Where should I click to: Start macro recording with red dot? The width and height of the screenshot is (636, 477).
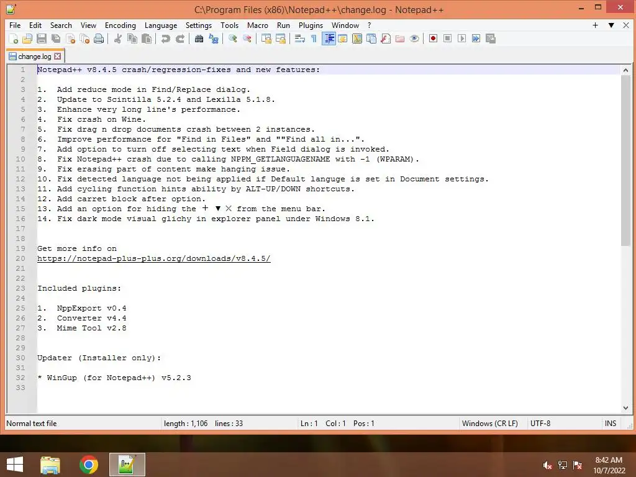click(x=433, y=39)
